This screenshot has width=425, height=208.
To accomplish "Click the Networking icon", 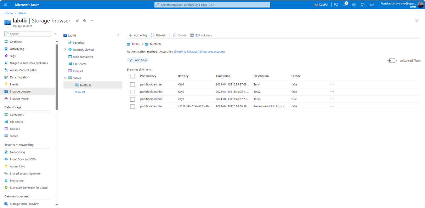I will click(x=6, y=152).
